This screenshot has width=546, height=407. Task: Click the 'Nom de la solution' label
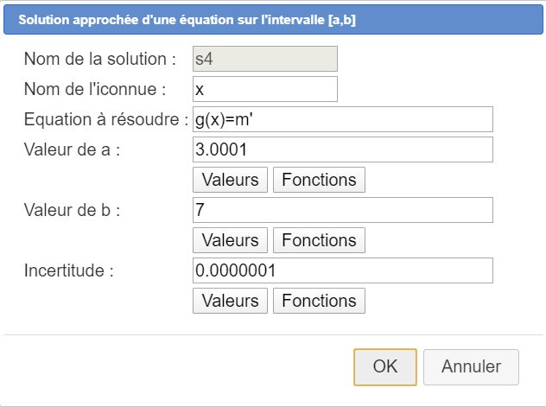click(100, 59)
